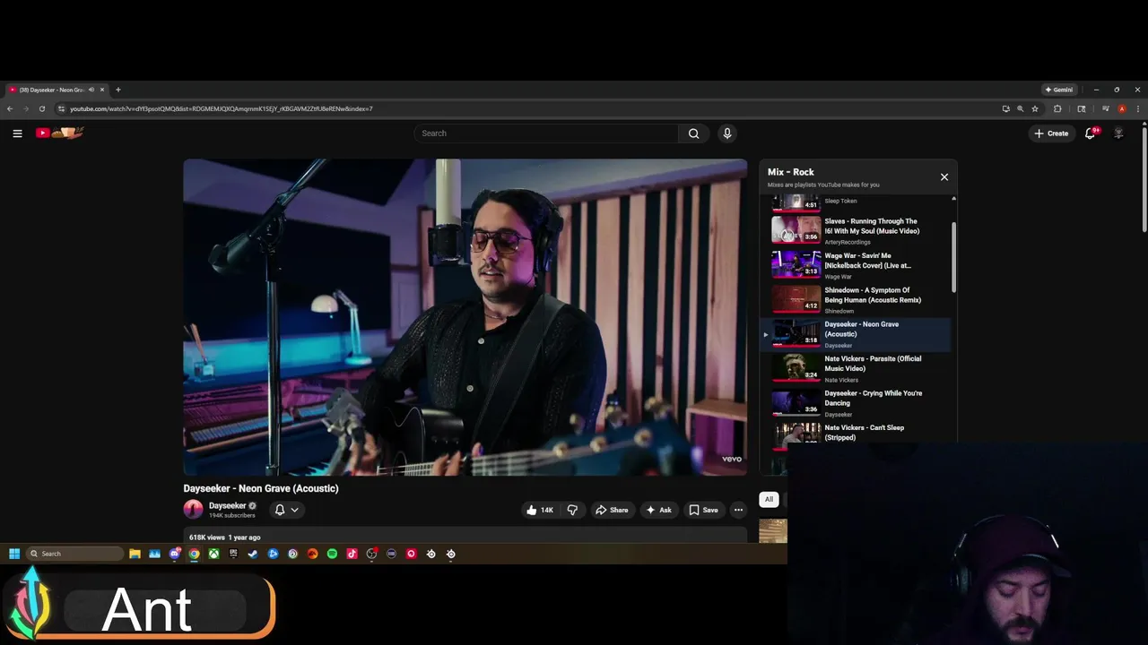
Task: Toggle notification bell for Dayseeker channel
Action: click(x=286, y=510)
